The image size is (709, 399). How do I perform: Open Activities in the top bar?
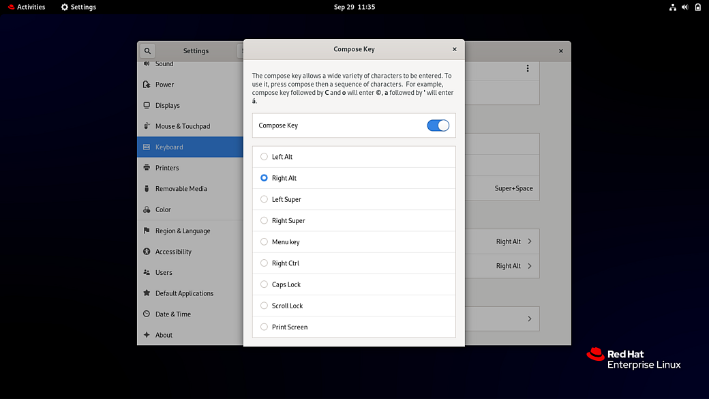tap(26, 7)
